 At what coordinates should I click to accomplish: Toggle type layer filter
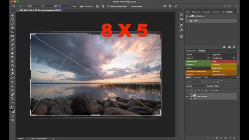pos(210,82)
